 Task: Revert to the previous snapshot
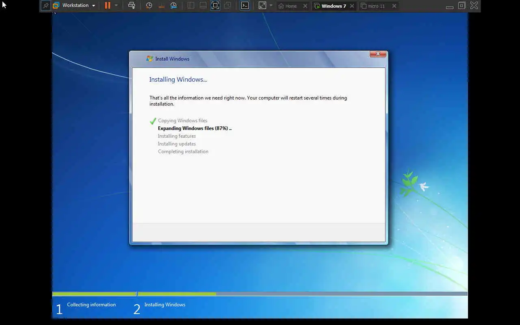tap(161, 6)
